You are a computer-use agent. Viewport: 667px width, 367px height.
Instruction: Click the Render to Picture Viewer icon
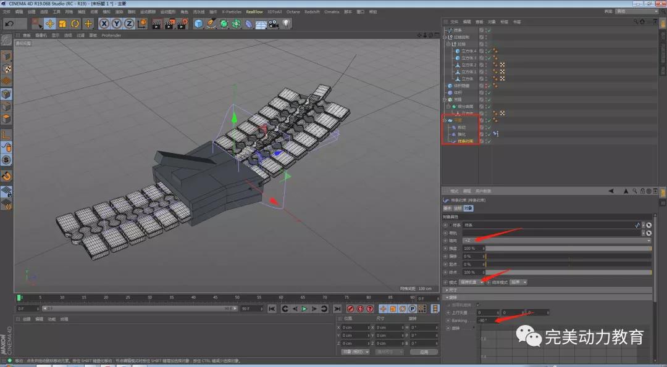point(169,23)
